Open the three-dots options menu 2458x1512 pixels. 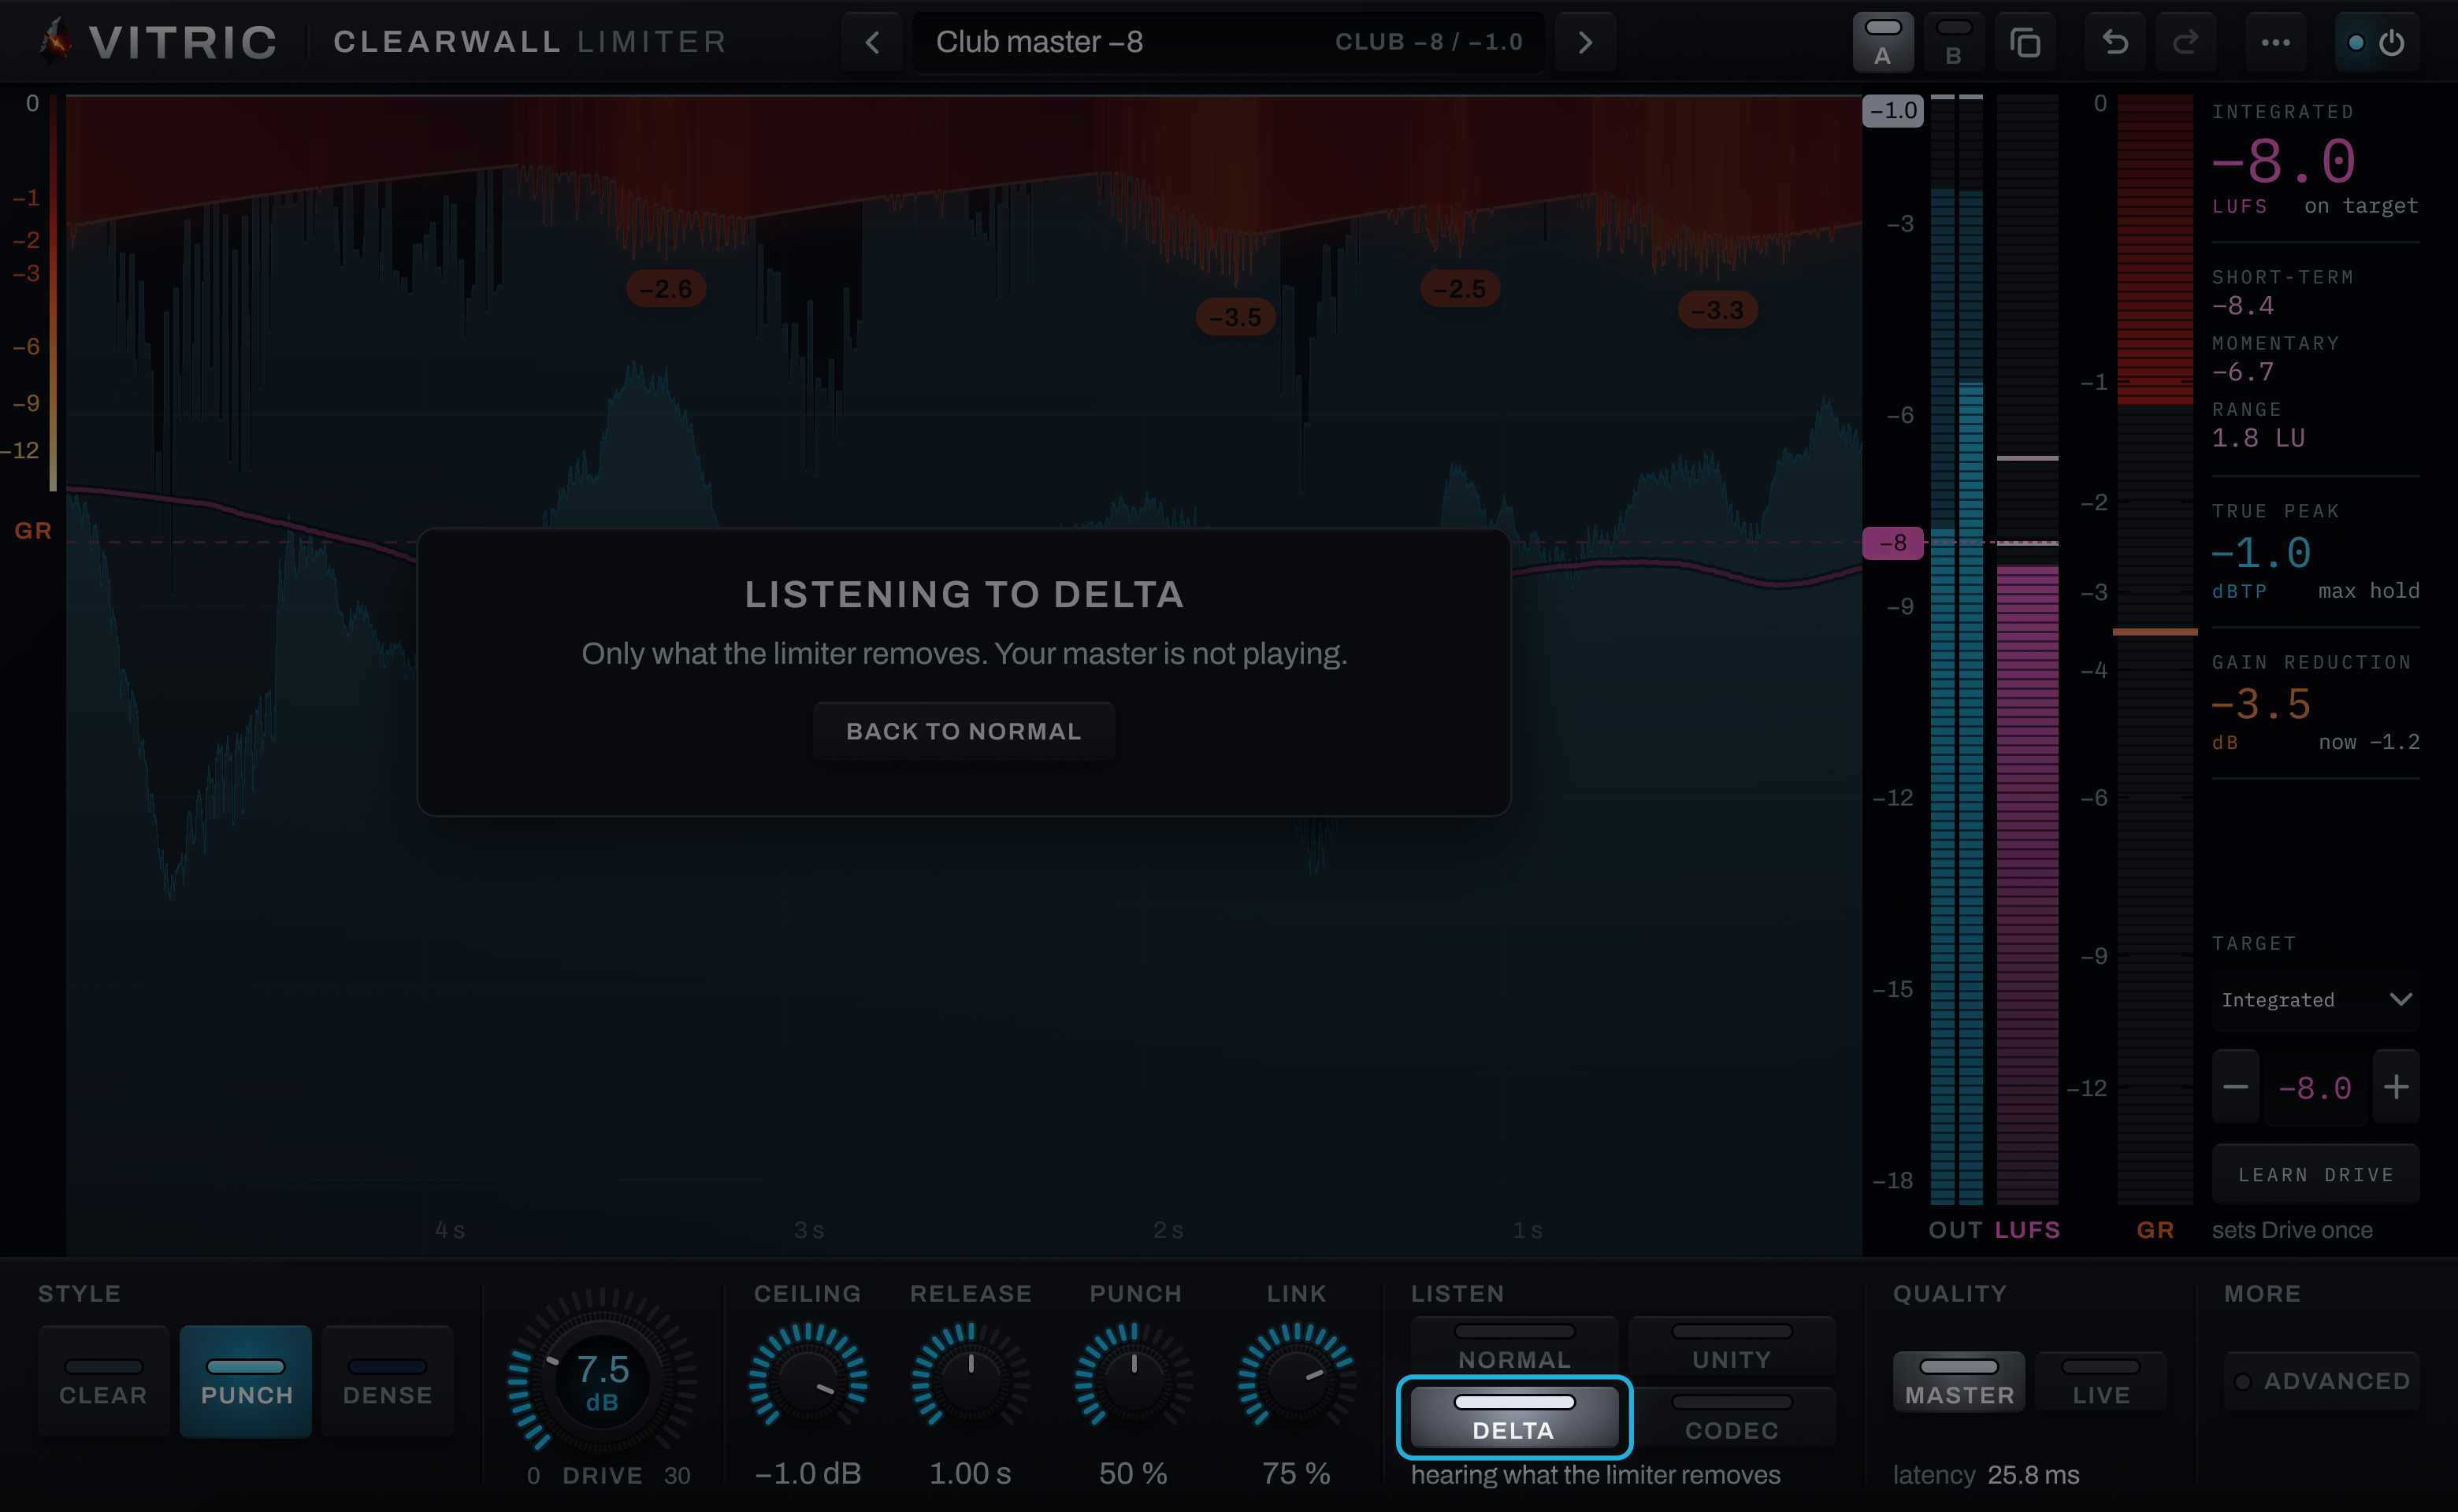[2276, 42]
